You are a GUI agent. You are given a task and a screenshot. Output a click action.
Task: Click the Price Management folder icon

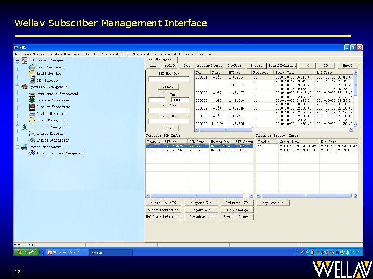[x=32, y=120]
